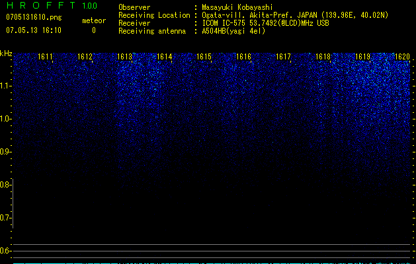Click the 'Receiving Location' label
The height and width of the screenshot is (264, 416).
[x=154, y=15]
